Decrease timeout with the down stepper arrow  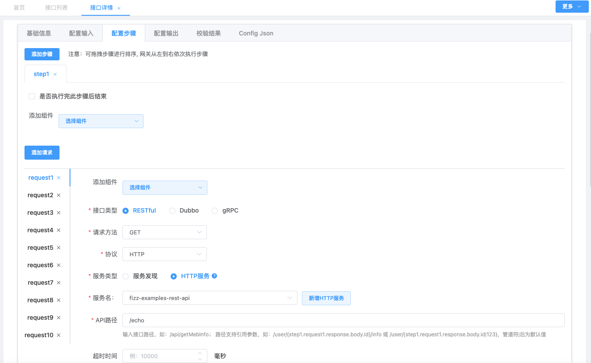point(199,360)
